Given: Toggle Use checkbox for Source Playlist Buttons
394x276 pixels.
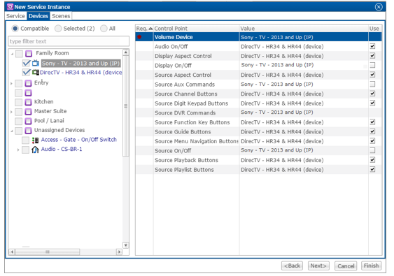Looking at the screenshot, I should pyautogui.click(x=372, y=169).
